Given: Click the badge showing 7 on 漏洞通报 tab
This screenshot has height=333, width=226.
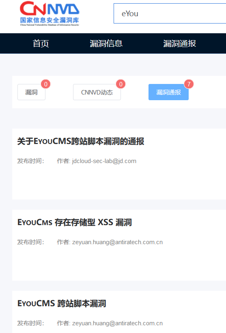Looking at the screenshot, I should 189,84.
